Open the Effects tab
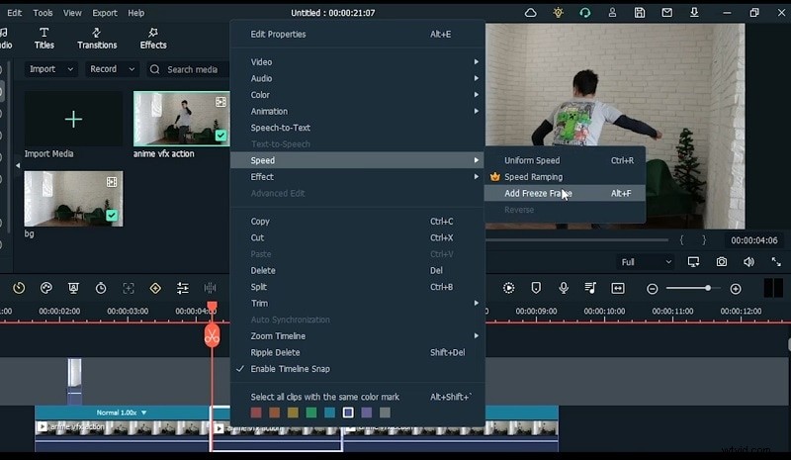This screenshot has height=460, width=791. 153,39
